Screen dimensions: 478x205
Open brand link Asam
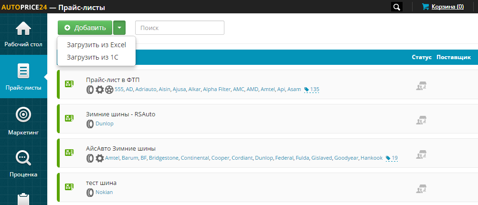(294, 90)
